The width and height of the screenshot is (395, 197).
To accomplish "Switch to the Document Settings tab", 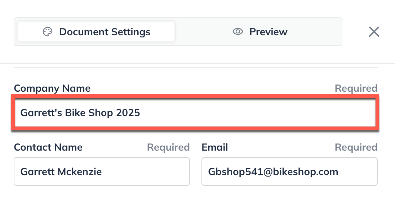I will (x=96, y=32).
